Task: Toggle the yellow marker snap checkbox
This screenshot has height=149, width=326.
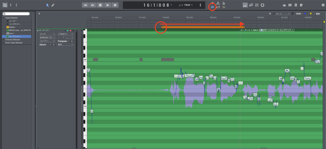Action: 308,14
